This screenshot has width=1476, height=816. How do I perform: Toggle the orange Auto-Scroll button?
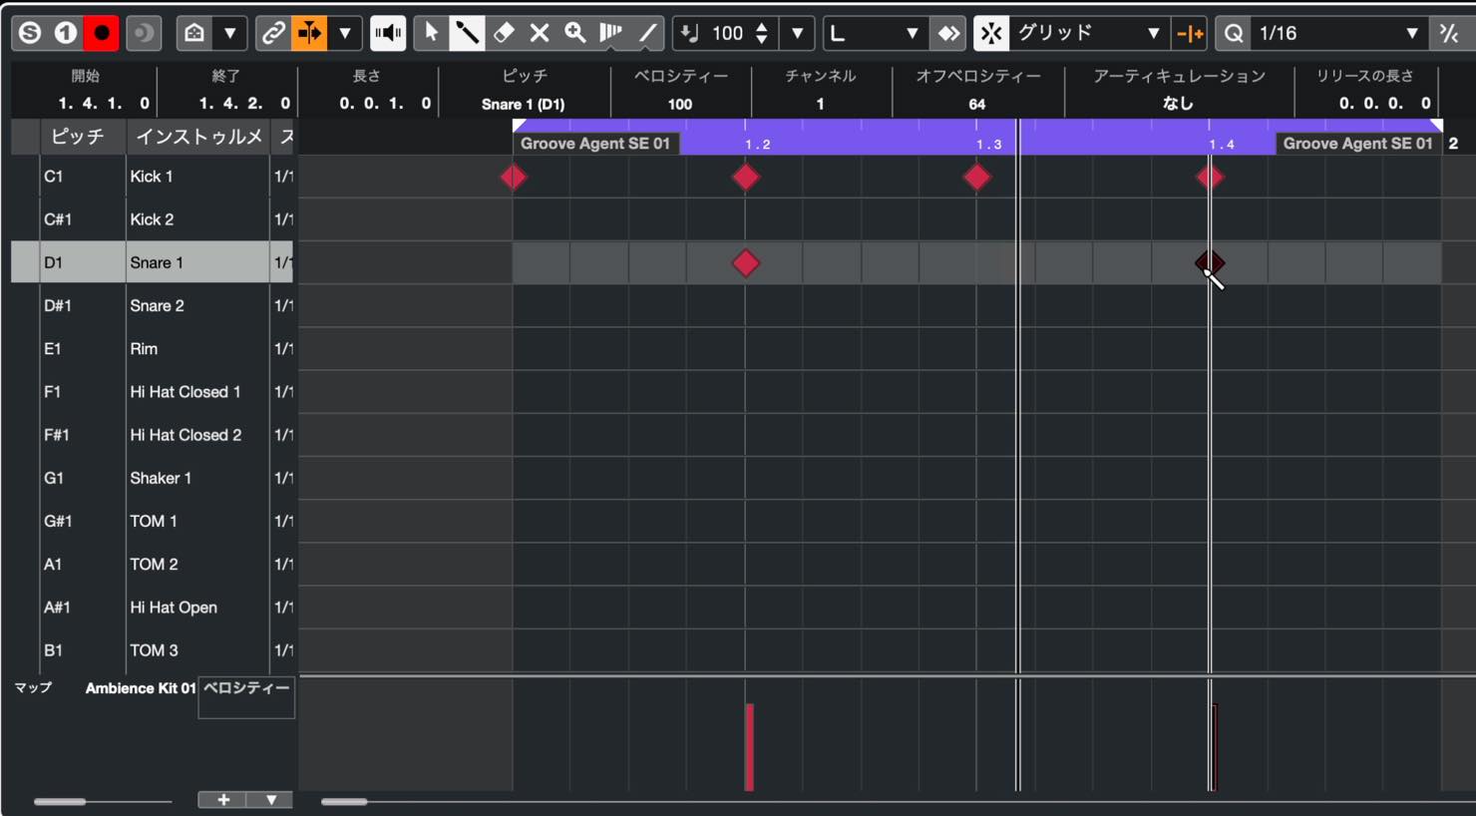(x=309, y=33)
